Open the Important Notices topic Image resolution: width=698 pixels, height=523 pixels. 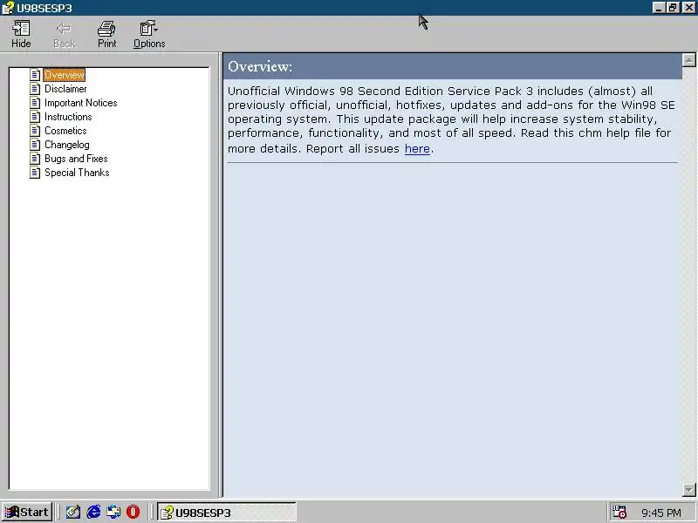80,103
